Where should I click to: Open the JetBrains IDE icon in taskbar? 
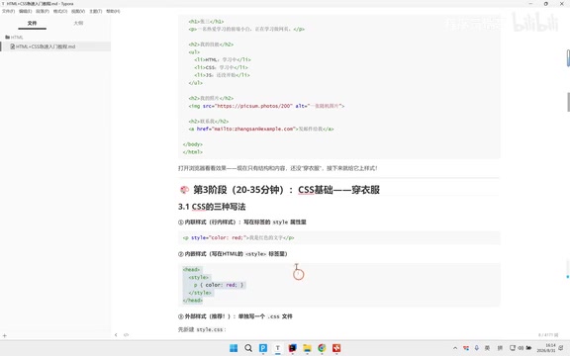coord(292,348)
